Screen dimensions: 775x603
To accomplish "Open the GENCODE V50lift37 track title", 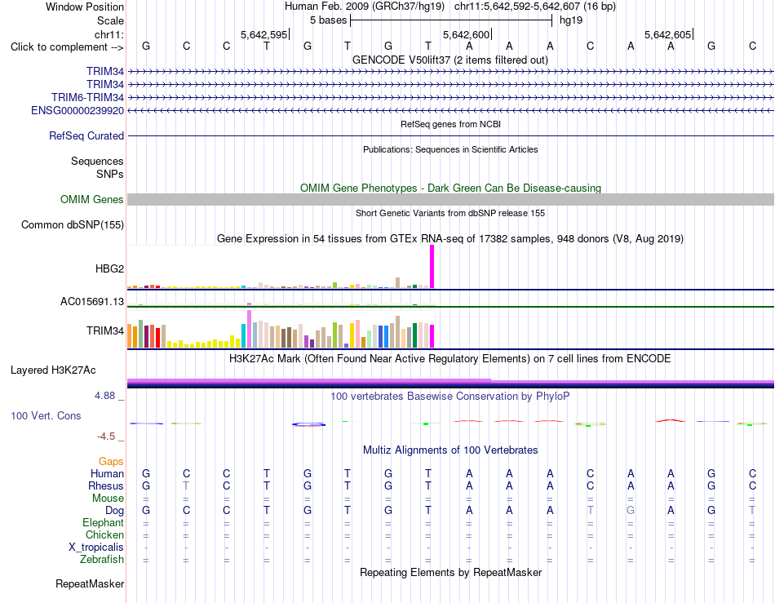I will point(449,60).
